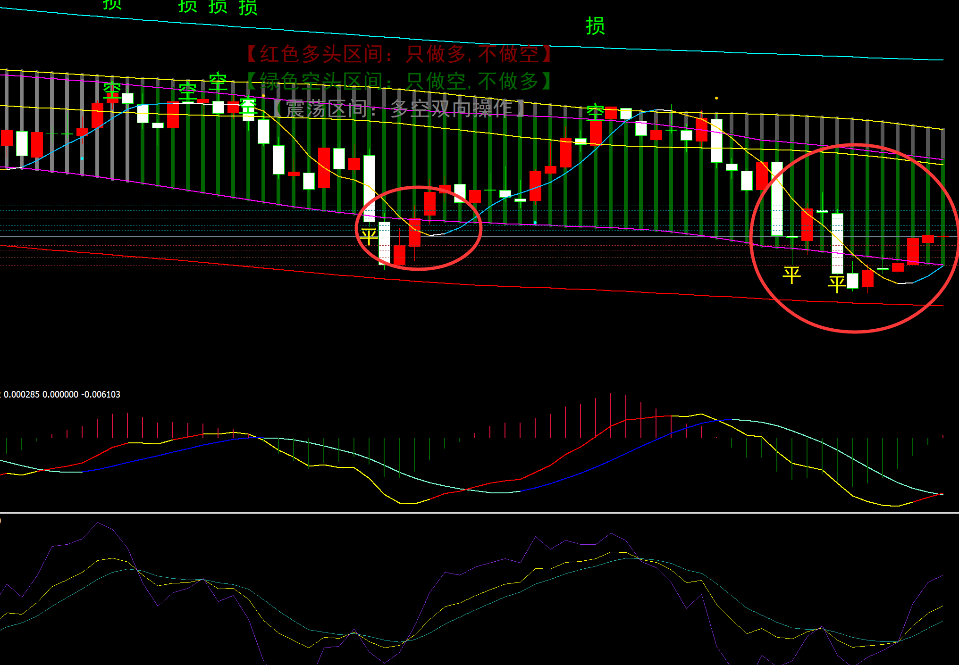Click the yellow 平 label beside the lowest white candle

(837, 284)
